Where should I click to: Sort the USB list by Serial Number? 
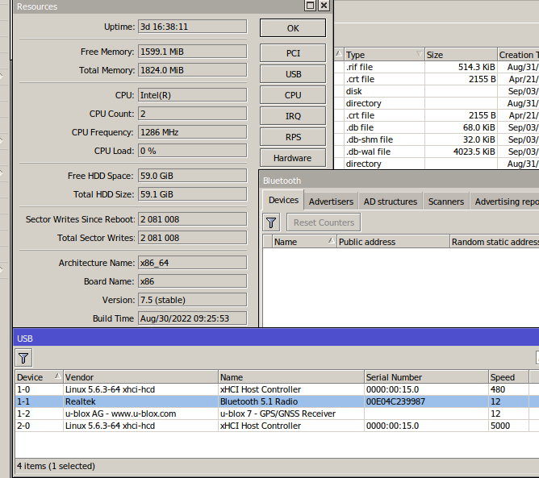426,377
